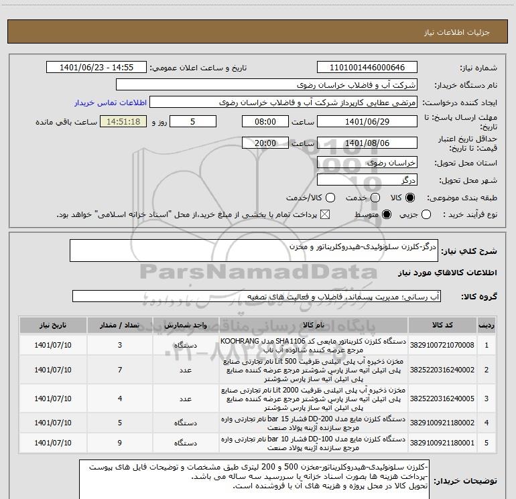Select product code 3825220316240002

pos(442,370)
